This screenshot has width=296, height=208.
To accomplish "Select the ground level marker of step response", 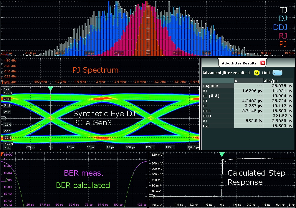I will point(152,197).
